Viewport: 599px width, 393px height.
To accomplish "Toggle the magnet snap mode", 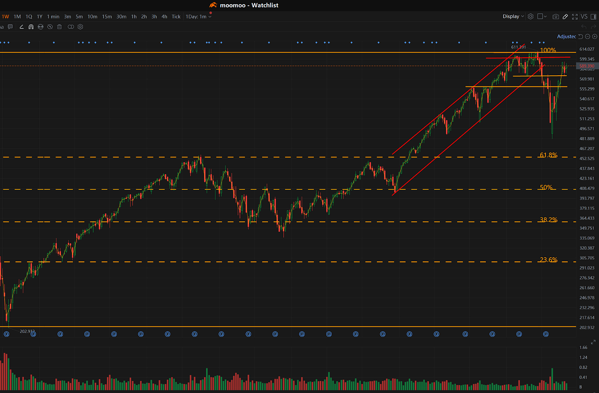I will 31,27.
